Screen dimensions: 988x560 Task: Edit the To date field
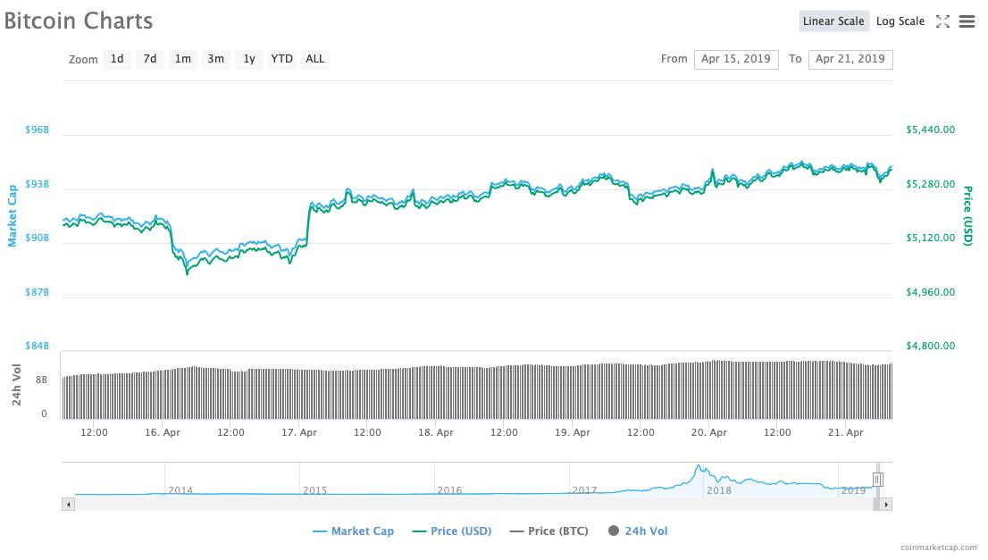click(x=850, y=59)
